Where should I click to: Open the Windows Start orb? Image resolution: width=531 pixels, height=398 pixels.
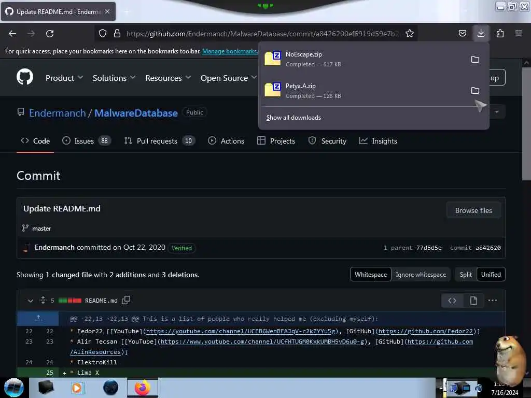[x=13, y=388]
